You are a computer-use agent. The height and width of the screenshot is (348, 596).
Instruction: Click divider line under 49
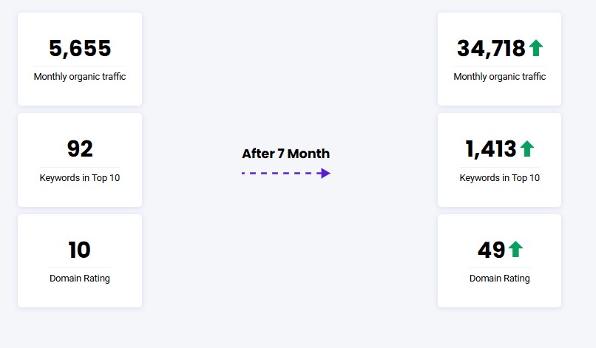[x=499, y=268]
